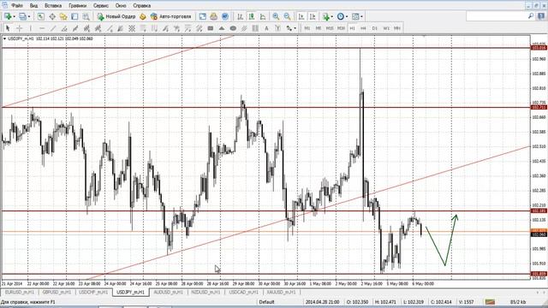Expand the new chart dropdown arrow
The image size is (548, 308).
(x=14, y=16)
